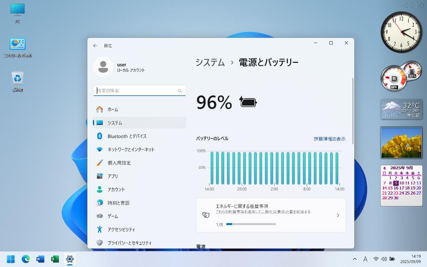The width and height of the screenshot is (427, 267).
Task: Open ネットワークとインターネット settings
Action: (126, 150)
